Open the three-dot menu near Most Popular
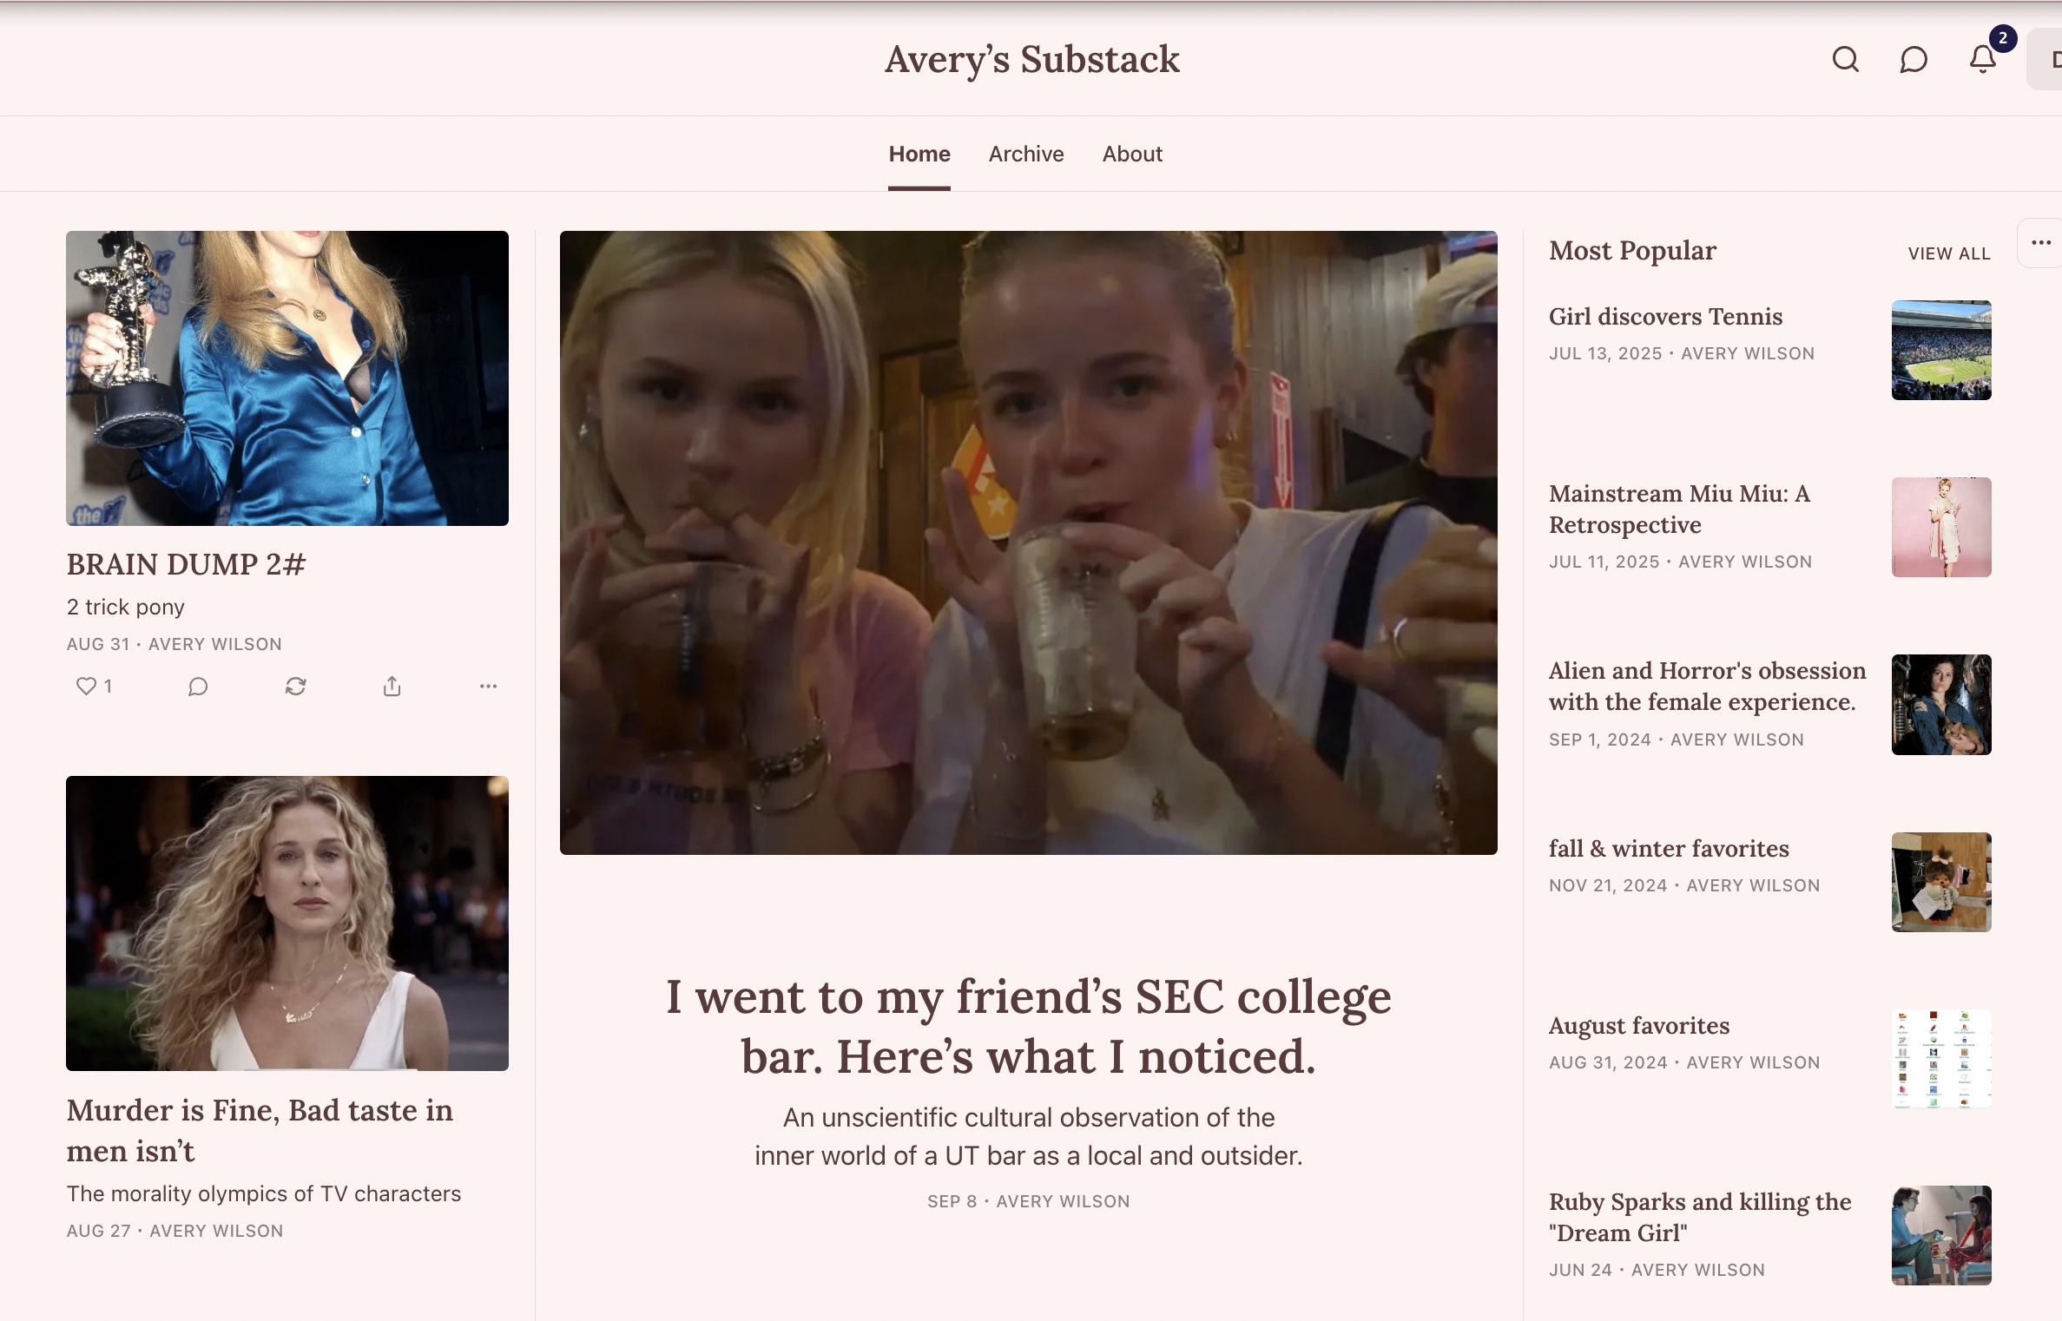The width and height of the screenshot is (2062, 1321). [x=2041, y=243]
